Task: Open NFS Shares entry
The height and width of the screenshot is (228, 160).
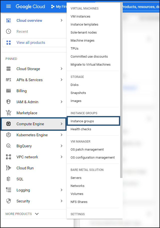Action: tap(79, 202)
